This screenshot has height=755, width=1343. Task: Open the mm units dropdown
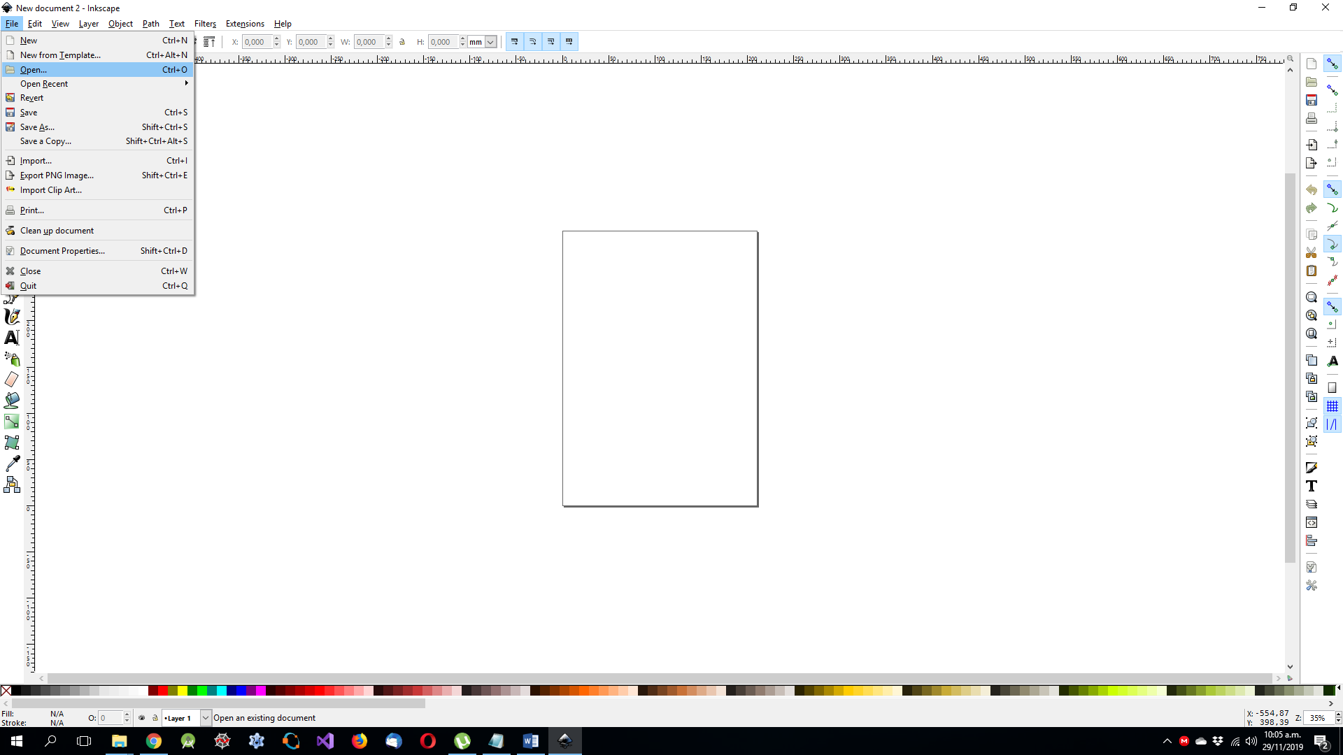click(490, 42)
